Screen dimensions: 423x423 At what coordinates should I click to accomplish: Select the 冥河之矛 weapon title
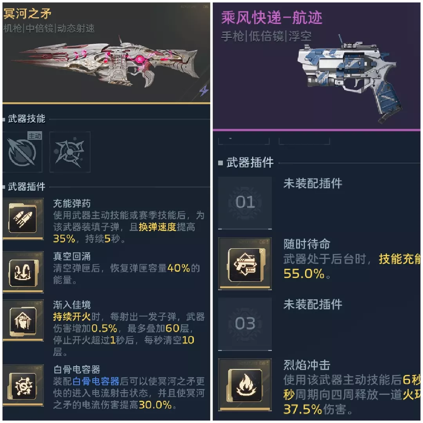tap(27, 13)
